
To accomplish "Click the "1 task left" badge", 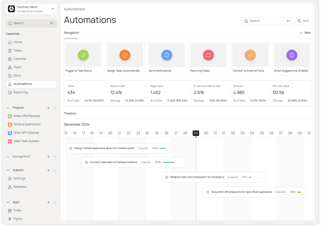I will 146,162.
